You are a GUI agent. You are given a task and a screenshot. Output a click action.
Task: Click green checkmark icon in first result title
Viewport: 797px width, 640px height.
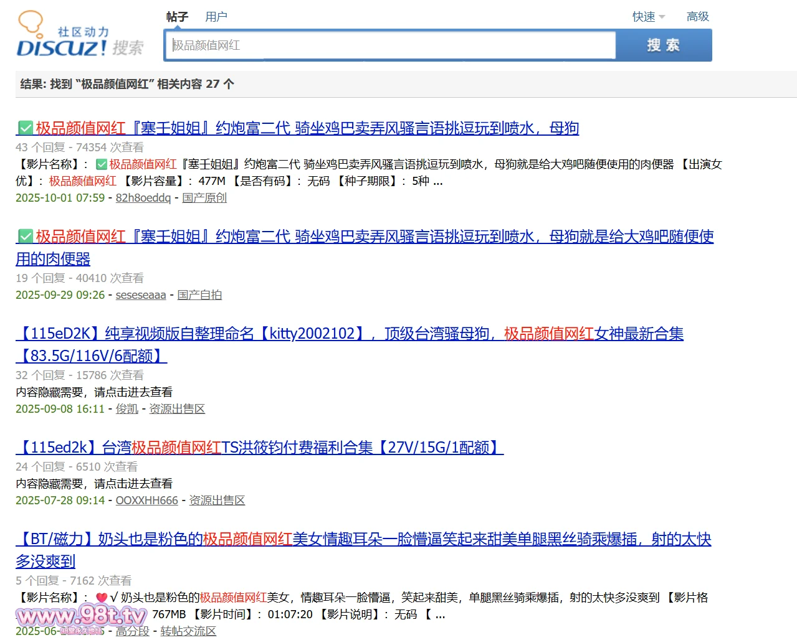(x=25, y=128)
